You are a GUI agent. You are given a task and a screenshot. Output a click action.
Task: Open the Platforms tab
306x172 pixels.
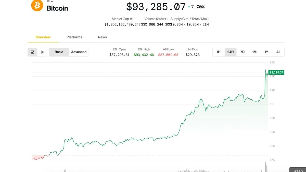tap(74, 37)
